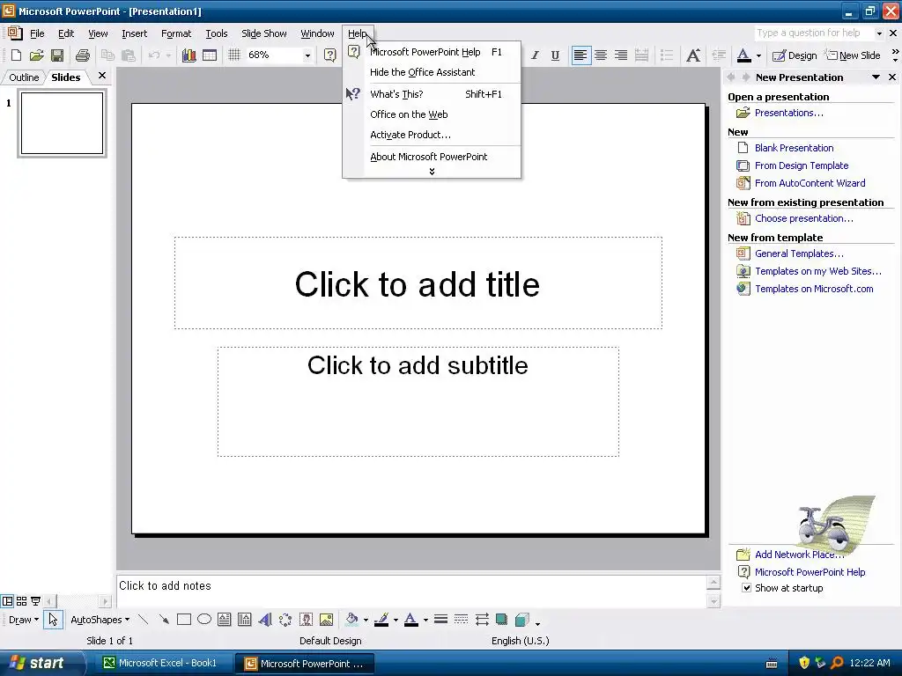Click the Design button
The image size is (902, 676).
point(795,55)
